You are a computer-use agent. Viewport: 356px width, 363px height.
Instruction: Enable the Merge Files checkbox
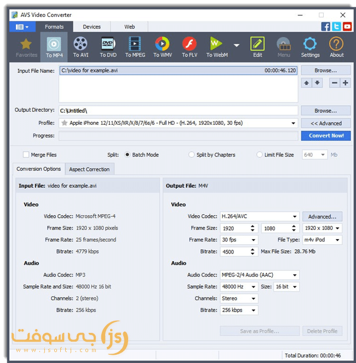[x=26, y=154]
